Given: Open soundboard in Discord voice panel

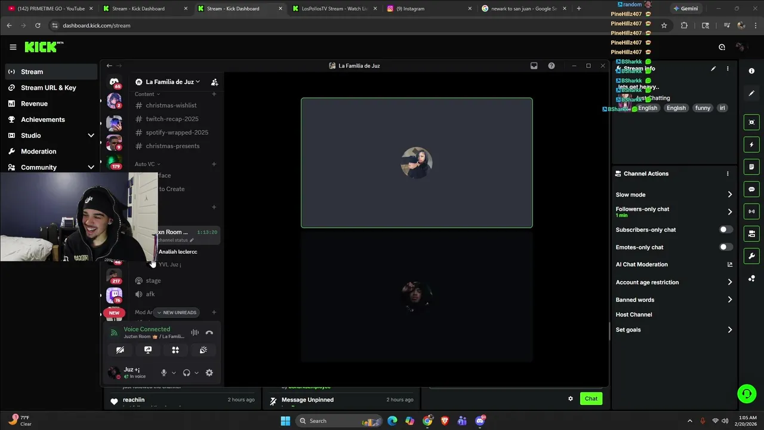Looking at the screenshot, I should (x=204, y=350).
